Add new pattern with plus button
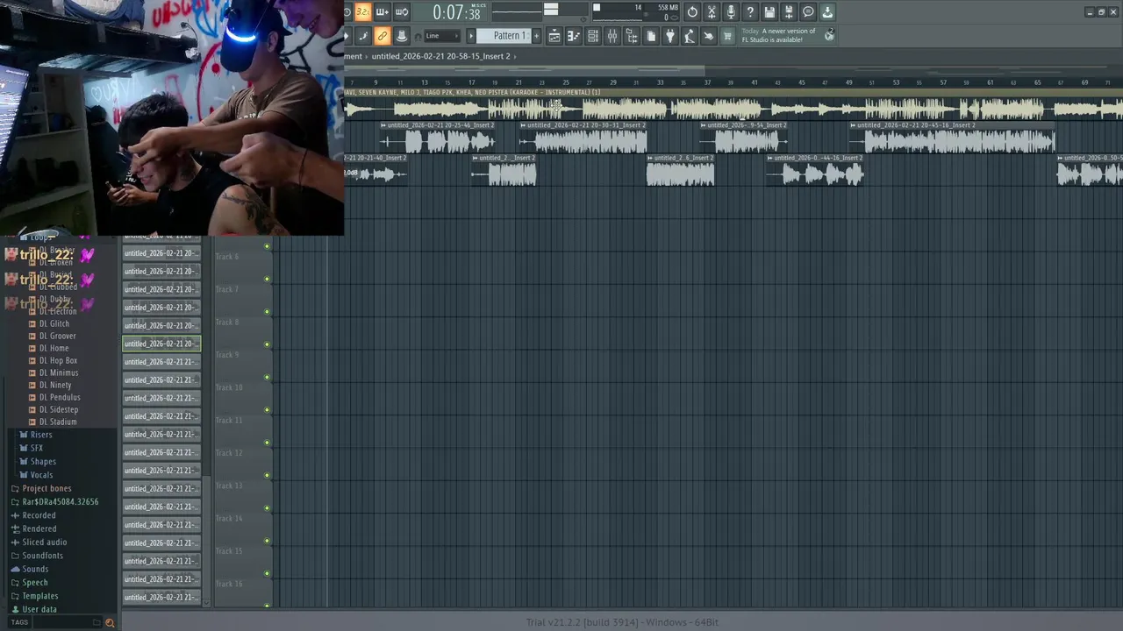 [537, 36]
